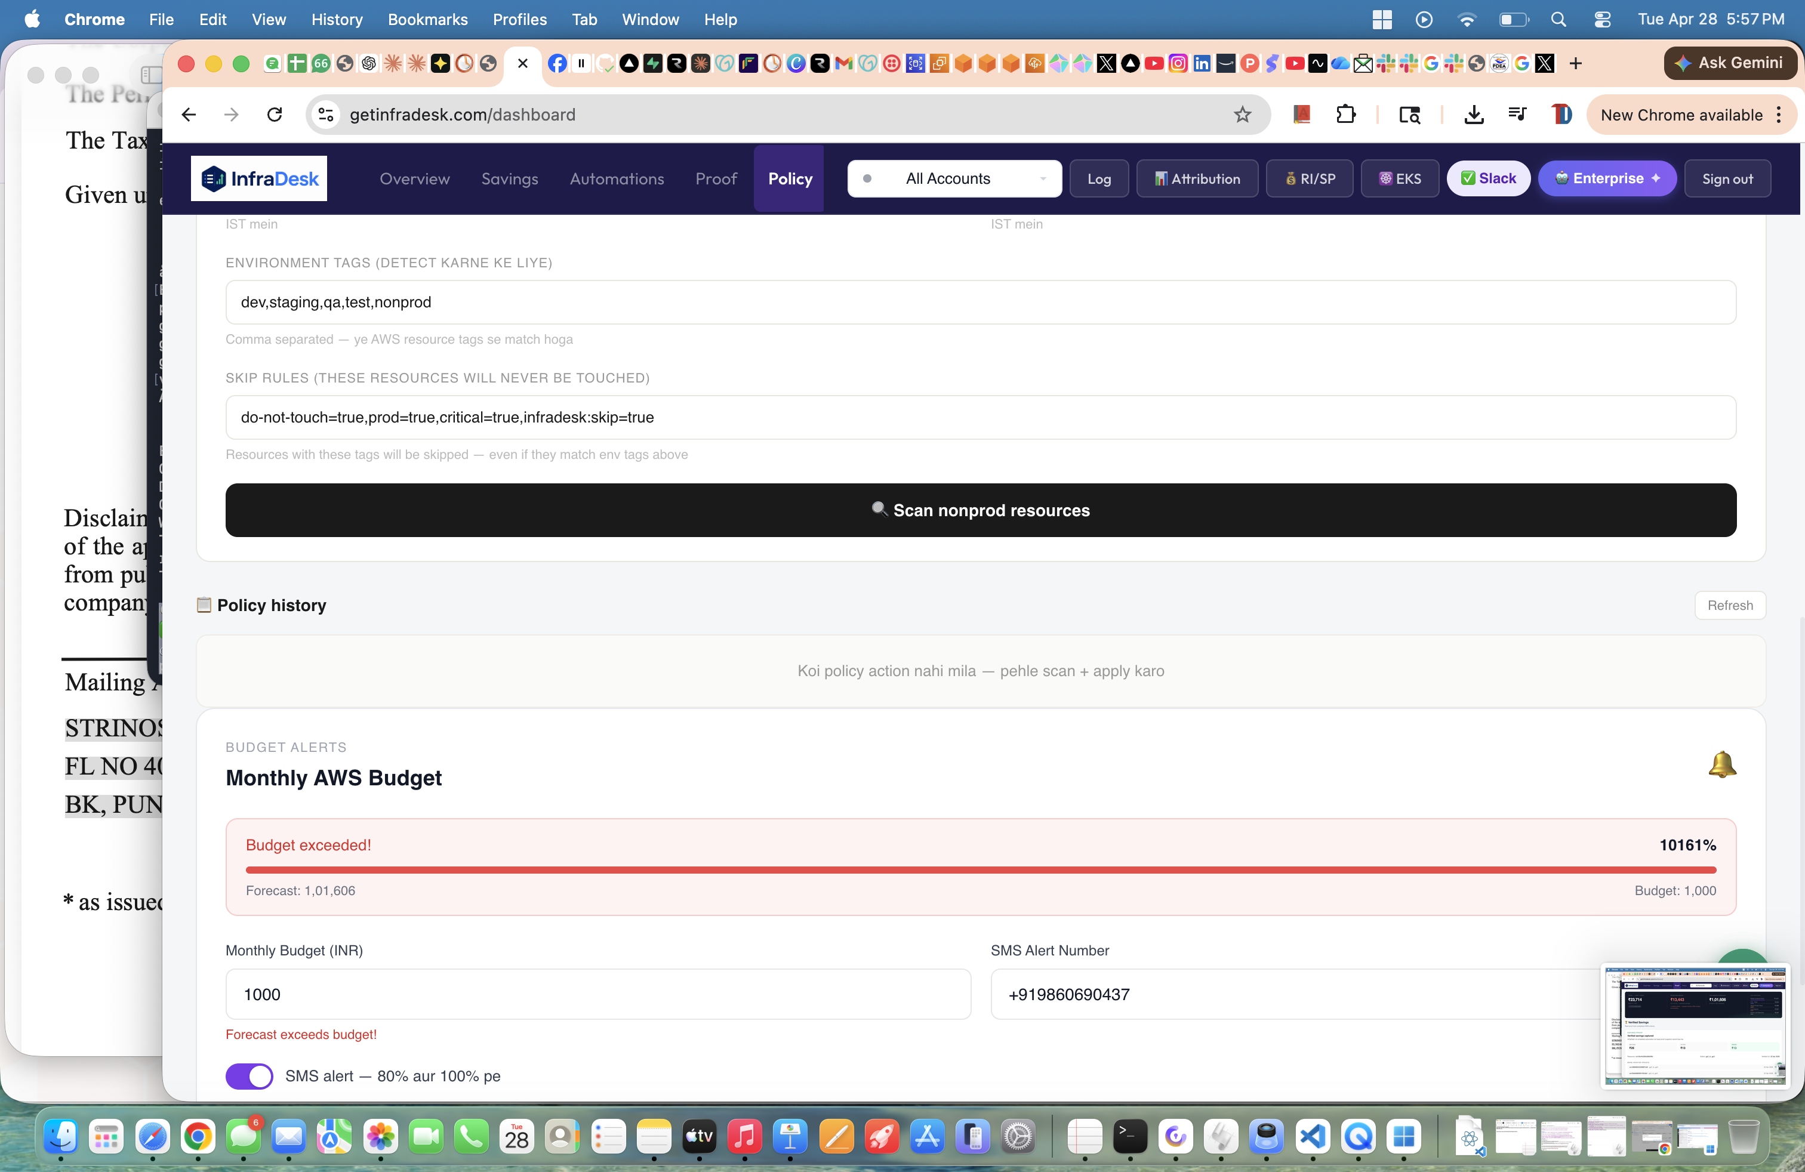Click the Slack button
The height and width of the screenshot is (1172, 1805).
pyautogui.click(x=1488, y=178)
